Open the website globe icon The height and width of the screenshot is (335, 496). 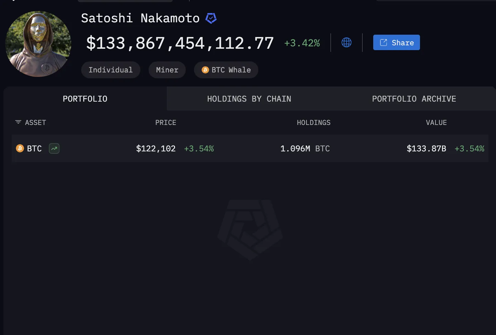click(346, 42)
